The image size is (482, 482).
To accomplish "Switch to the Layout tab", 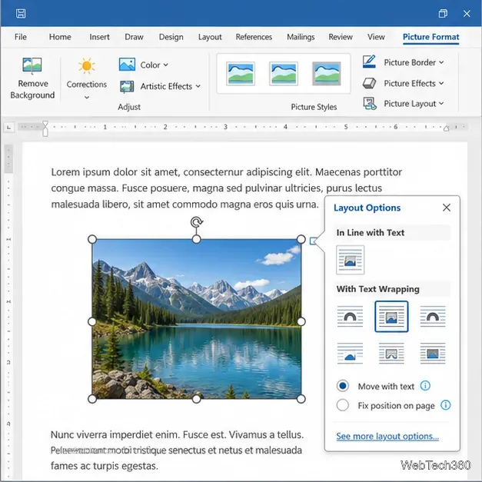I will (210, 37).
